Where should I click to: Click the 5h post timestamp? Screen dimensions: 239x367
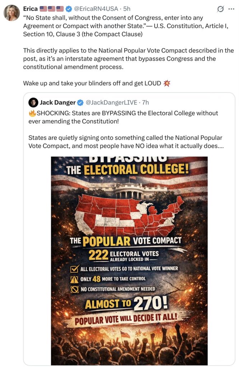(127, 9)
